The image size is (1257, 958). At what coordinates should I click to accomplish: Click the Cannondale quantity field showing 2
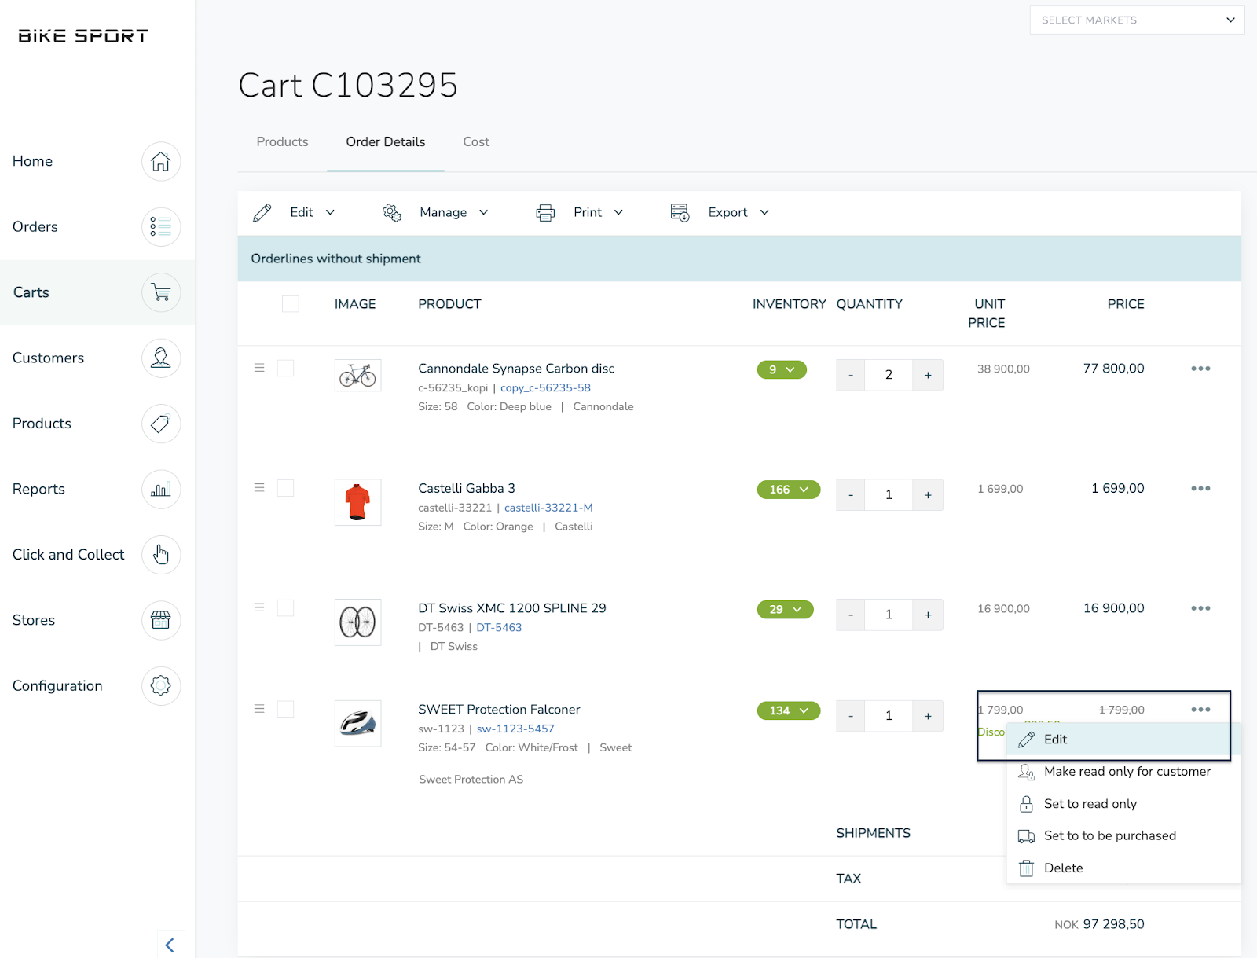(x=889, y=376)
